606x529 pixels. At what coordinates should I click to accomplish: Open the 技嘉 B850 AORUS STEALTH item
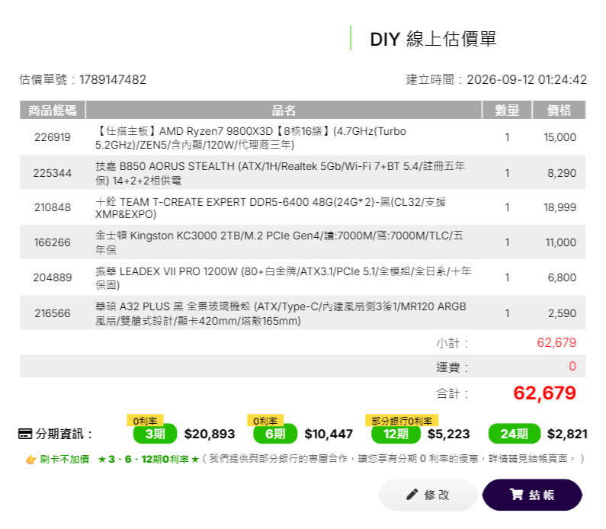[x=303, y=173]
